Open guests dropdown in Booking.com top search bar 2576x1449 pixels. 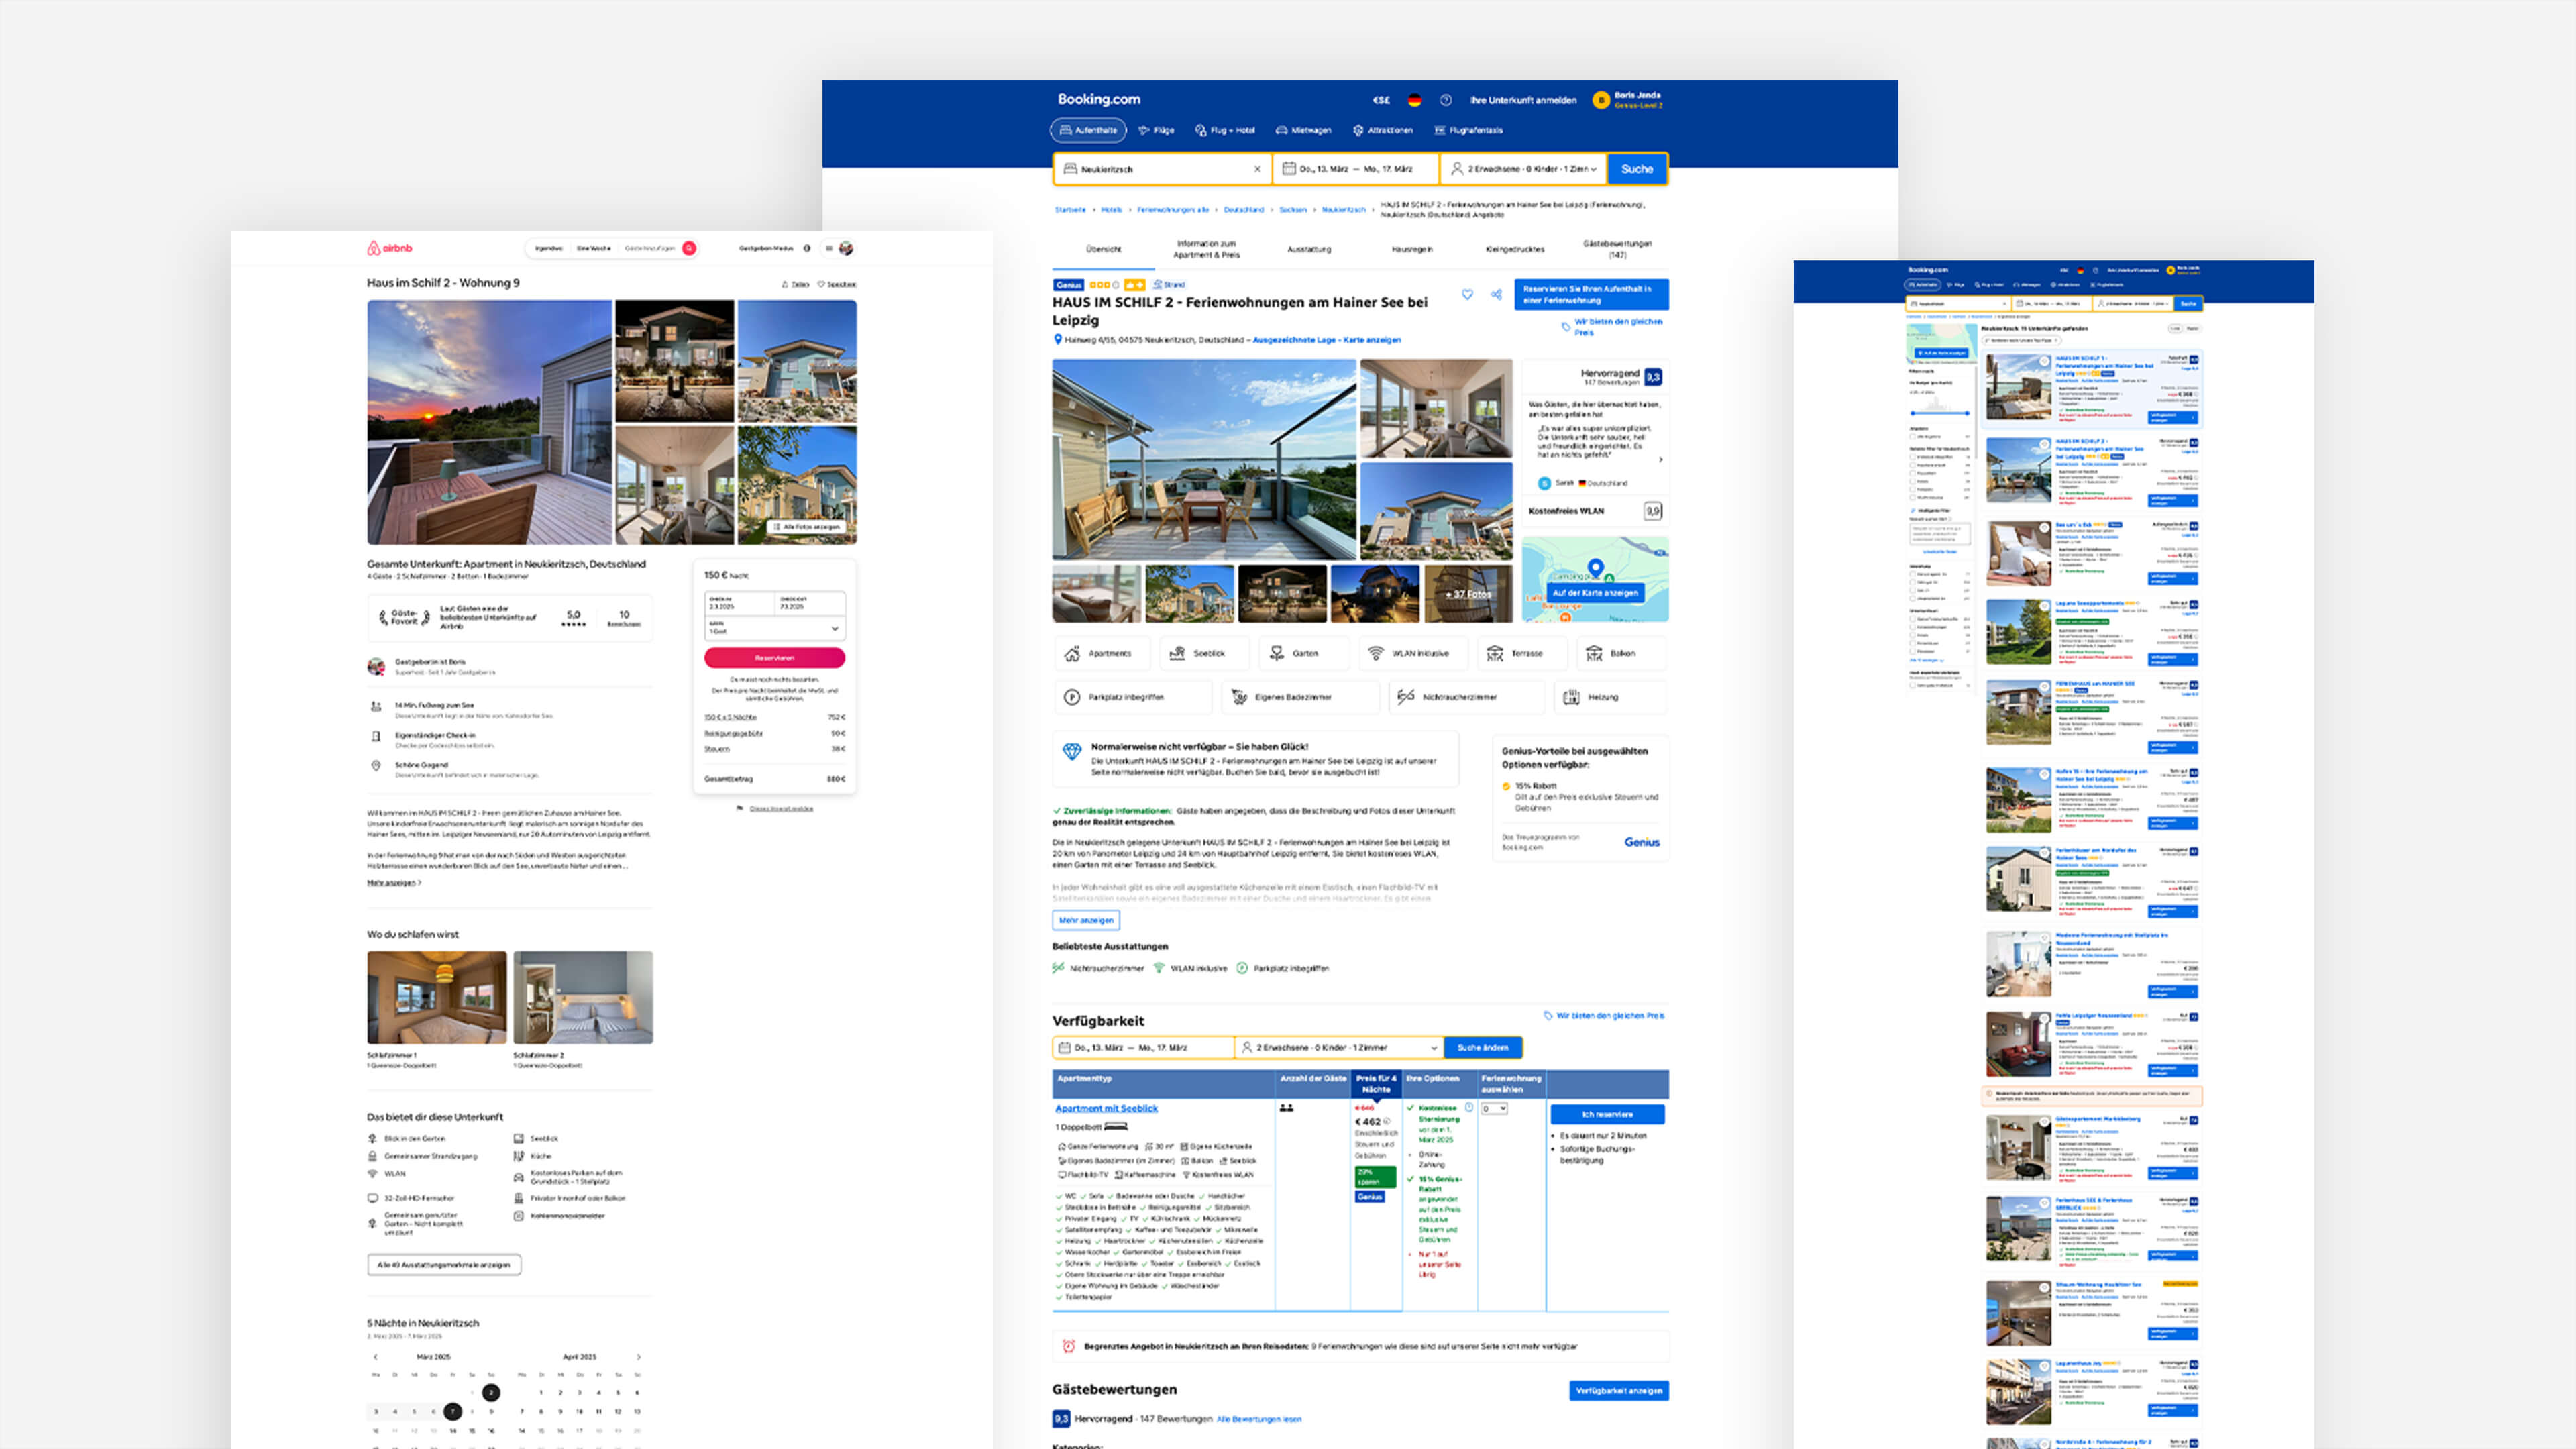point(1523,169)
